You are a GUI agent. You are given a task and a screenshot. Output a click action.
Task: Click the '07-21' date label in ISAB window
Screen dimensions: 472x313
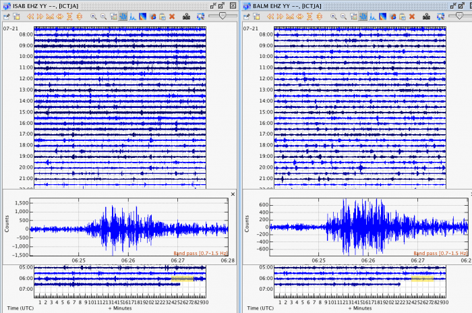[11, 28]
